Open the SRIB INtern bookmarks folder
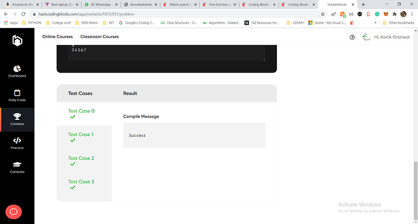418x224 pixels. (87, 23)
